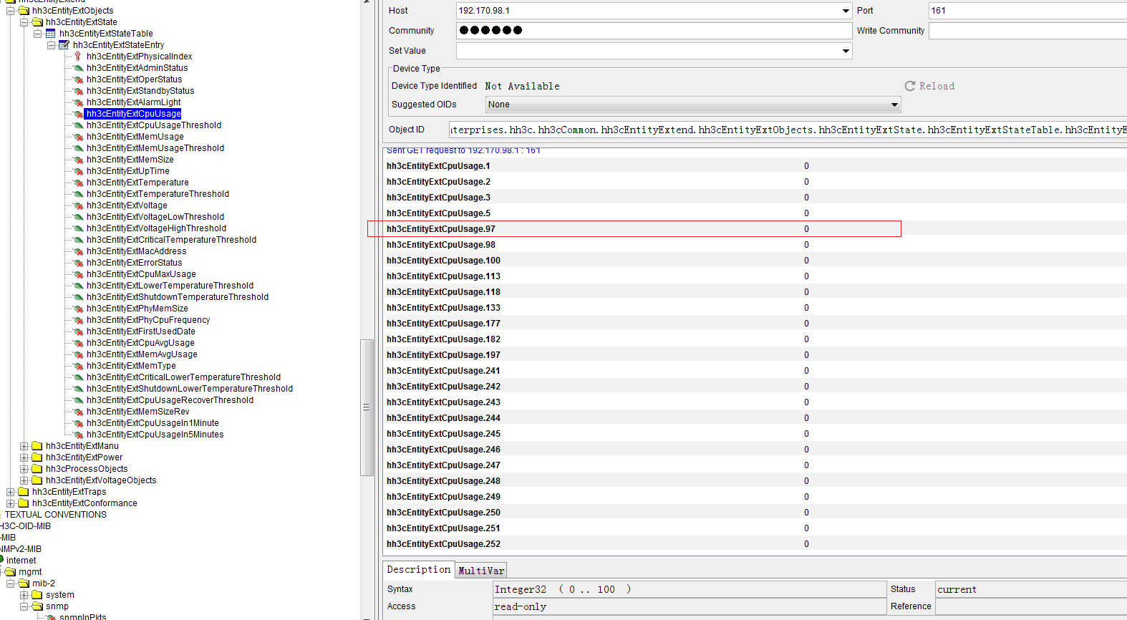Screen dimensions: 1127x620
Task: Click the leaf icon beside hh3cEntityExtAlarmLight
Action: tap(78, 102)
